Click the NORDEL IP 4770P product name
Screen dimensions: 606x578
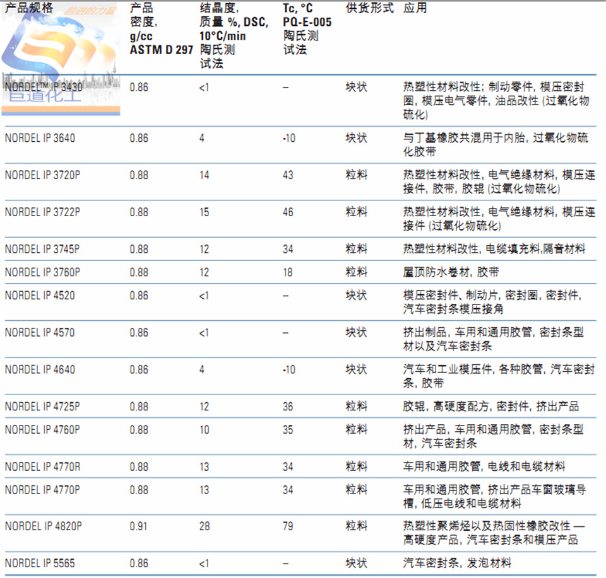tap(42, 490)
